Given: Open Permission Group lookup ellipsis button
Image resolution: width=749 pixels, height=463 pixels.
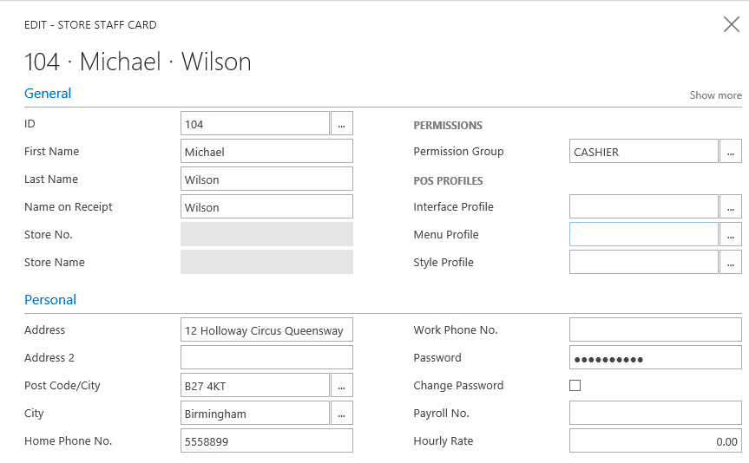Looking at the screenshot, I should (731, 152).
